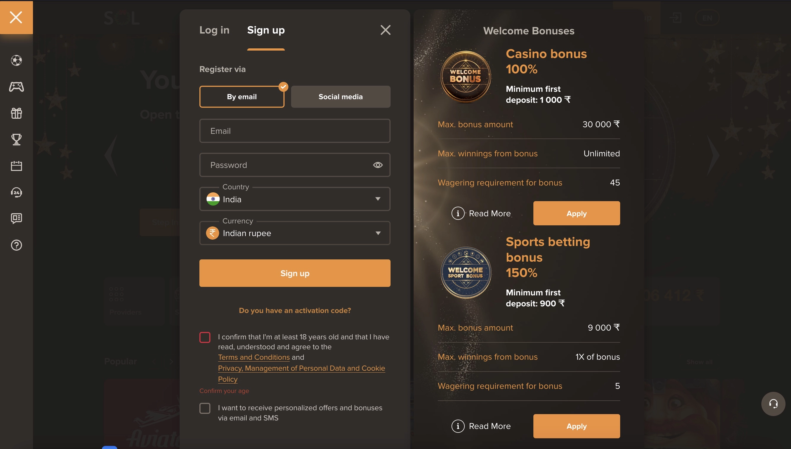Select the Social media registration option

click(x=341, y=96)
